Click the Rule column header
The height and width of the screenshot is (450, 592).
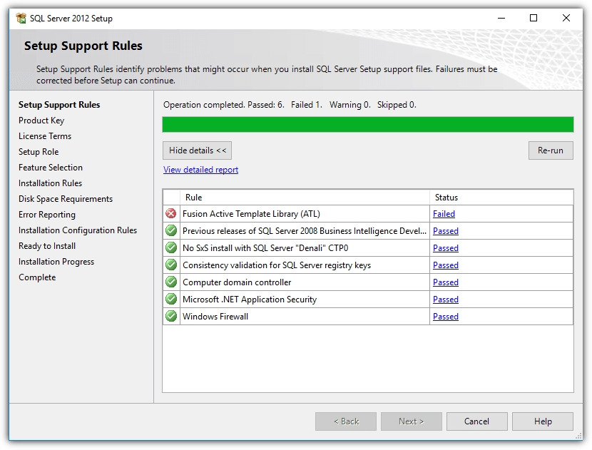point(305,198)
